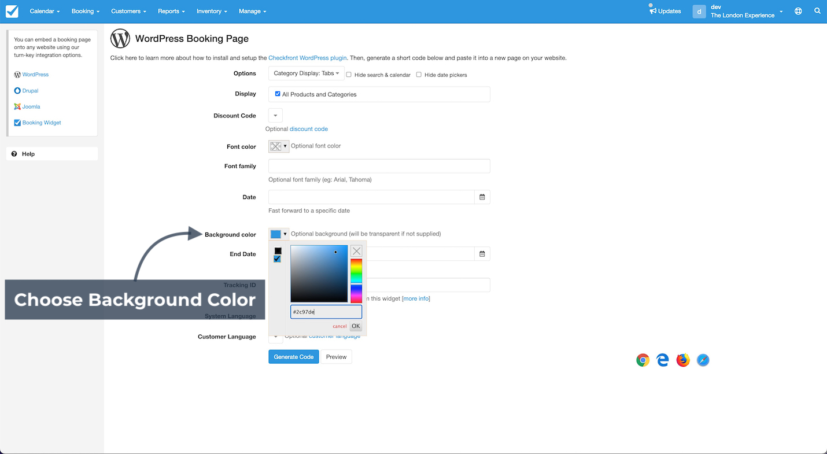
Task: Open the discount code link
Action: click(309, 129)
